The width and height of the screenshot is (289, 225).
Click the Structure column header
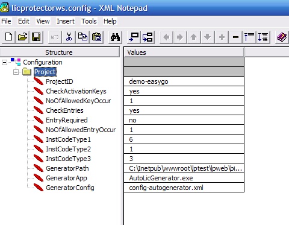60,52
